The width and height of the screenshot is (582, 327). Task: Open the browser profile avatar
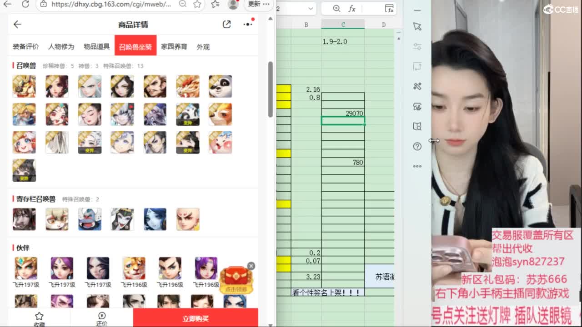233,4
